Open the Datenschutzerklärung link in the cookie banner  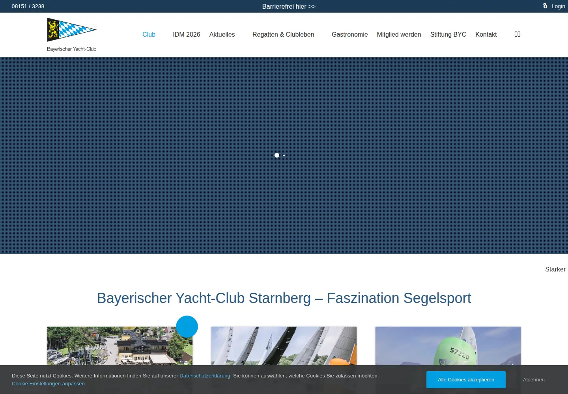(x=205, y=376)
